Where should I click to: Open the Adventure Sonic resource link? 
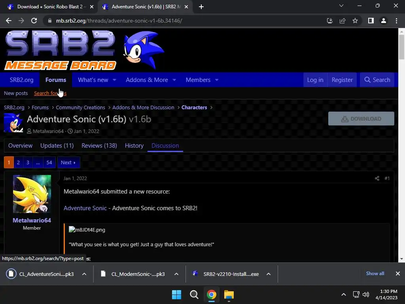point(85,208)
